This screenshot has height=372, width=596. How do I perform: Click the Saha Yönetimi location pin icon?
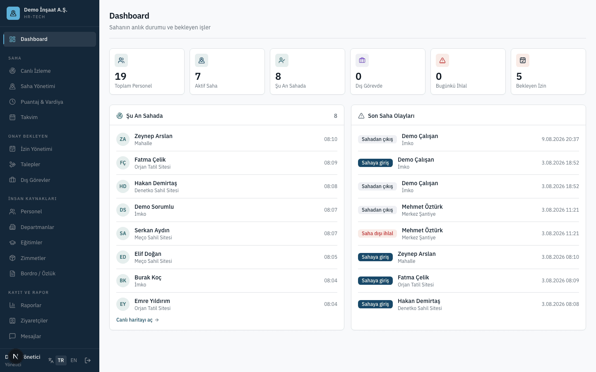click(x=12, y=86)
